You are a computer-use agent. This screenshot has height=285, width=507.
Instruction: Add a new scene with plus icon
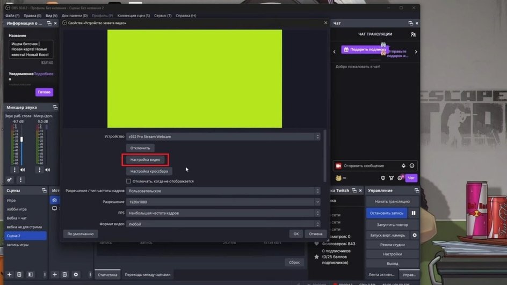9,274
